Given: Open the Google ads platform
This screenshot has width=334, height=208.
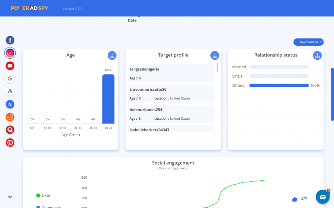Looking at the screenshot, I should (x=10, y=79).
